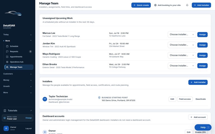Open Tutorials link

(x=18, y=111)
